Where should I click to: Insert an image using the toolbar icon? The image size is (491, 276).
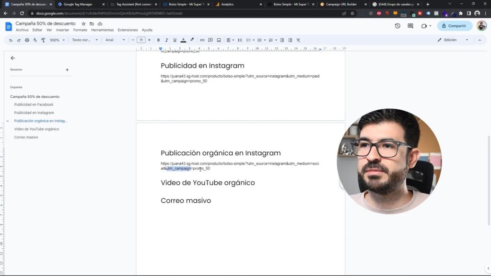coord(219,40)
